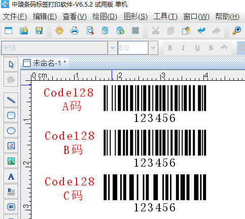Copy selection icon in toolbar
The width and height of the screenshot is (245, 219).
coord(170,31)
